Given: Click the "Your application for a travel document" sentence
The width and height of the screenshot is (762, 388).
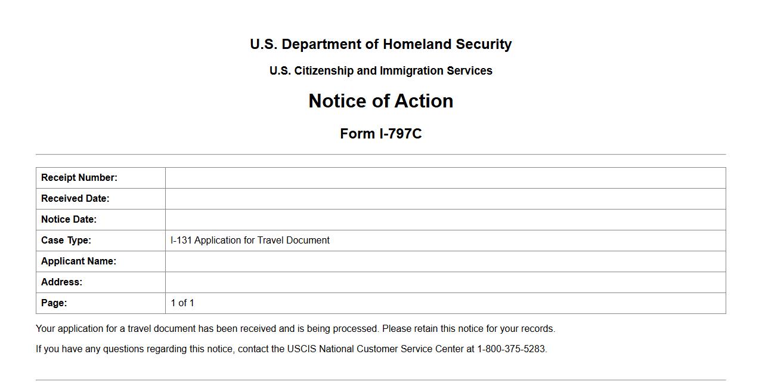Looking at the screenshot, I should tap(295, 329).
